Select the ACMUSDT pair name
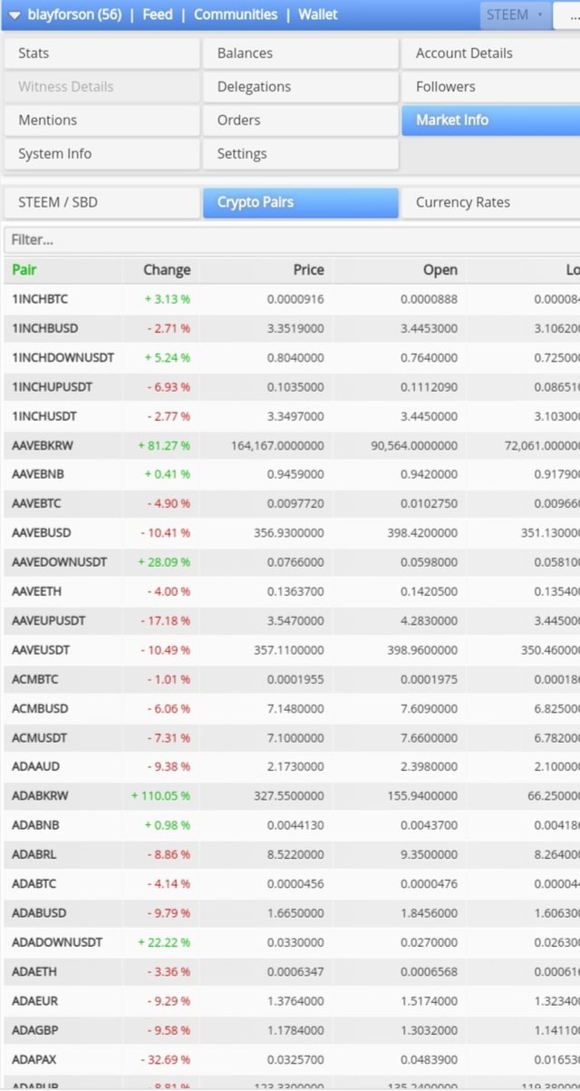580x1091 pixels. [40, 737]
